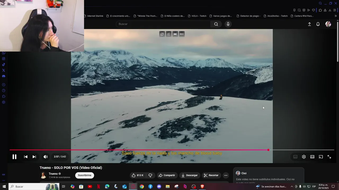Open extensions cube icon in sidebar
The width and height of the screenshot is (339, 190).
[x=4, y=96]
